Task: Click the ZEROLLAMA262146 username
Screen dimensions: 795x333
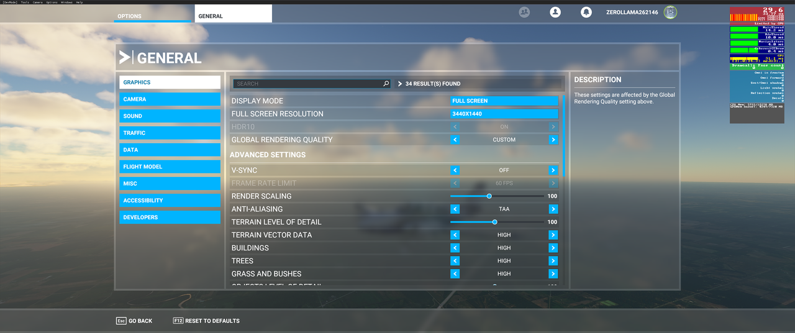Action: 632,12
